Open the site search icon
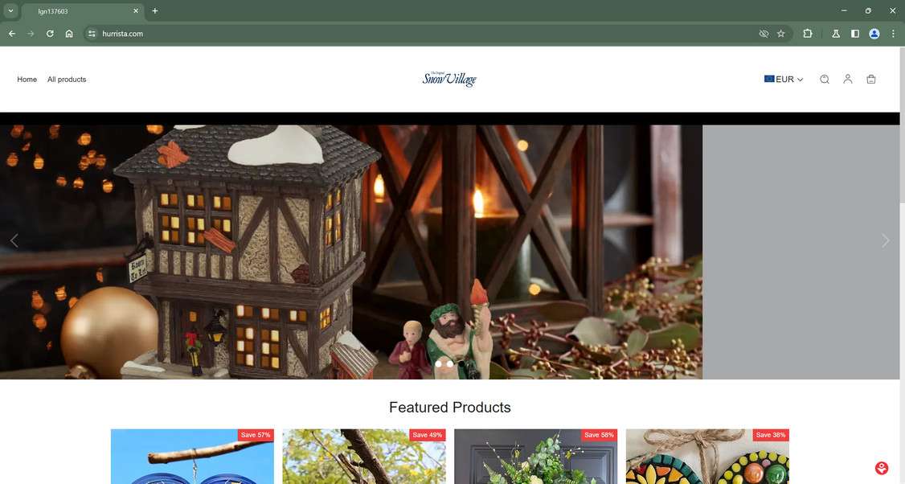This screenshot has height=484, width=905. pyautogui.click(x=824, y=79)
